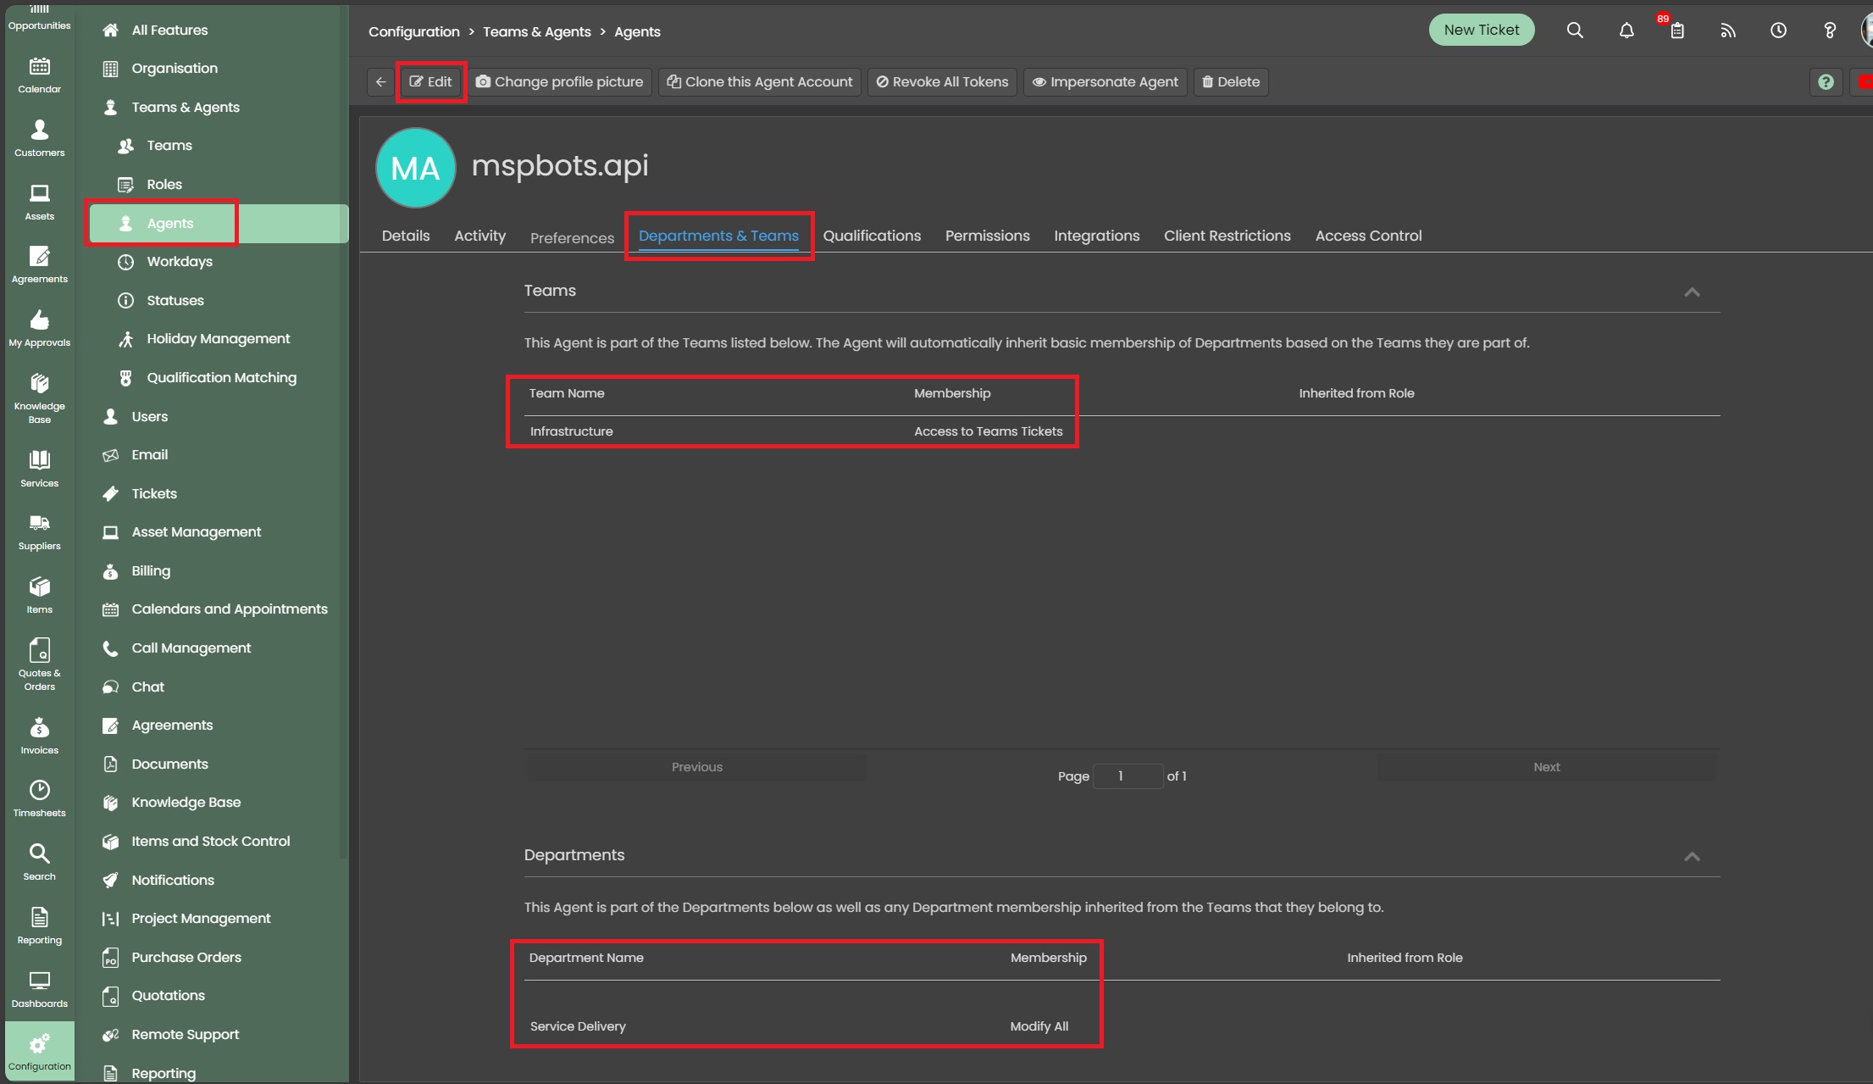Viewport: 1873px width, 1084px height.
Task: Collapse the Teams section chevron
Action: pos(1692,292)
